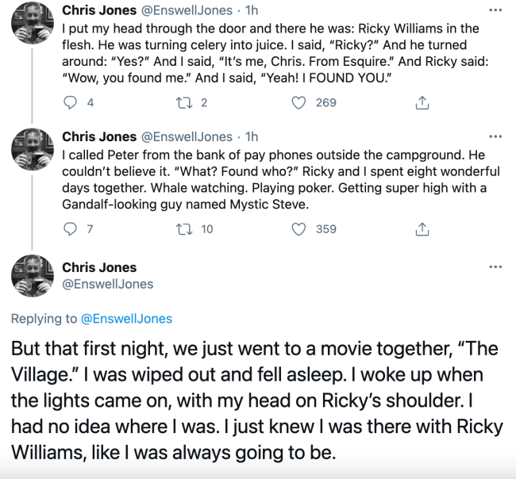Open @EnswellJones link in Replying to line
Viewport: 516px width, 479px height.
point(126,319)
